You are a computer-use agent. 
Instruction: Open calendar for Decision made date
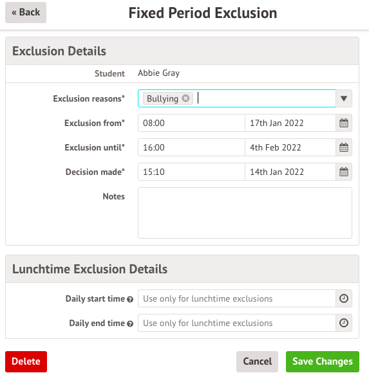click(x=344, y=172)
